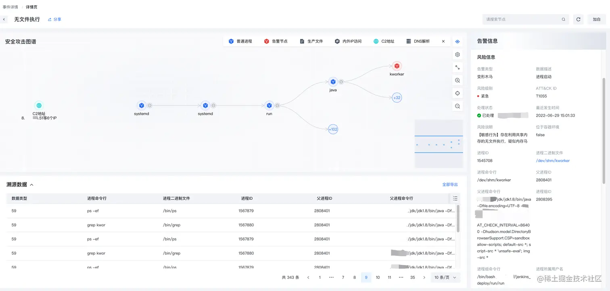
Task: Zoom in on the attack graph
Action: [457, 80]
